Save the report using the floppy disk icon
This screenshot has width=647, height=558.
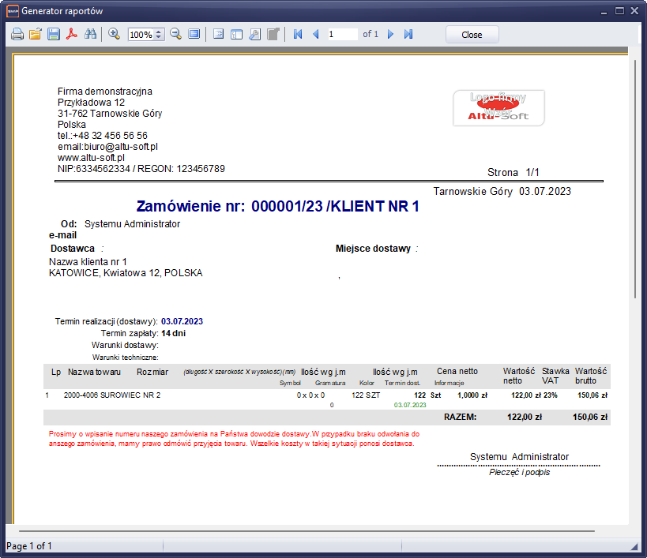coord(54,35)
